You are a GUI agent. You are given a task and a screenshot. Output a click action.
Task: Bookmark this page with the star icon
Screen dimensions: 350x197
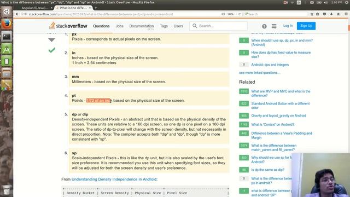pyautogui.click(x=312, y=14)
